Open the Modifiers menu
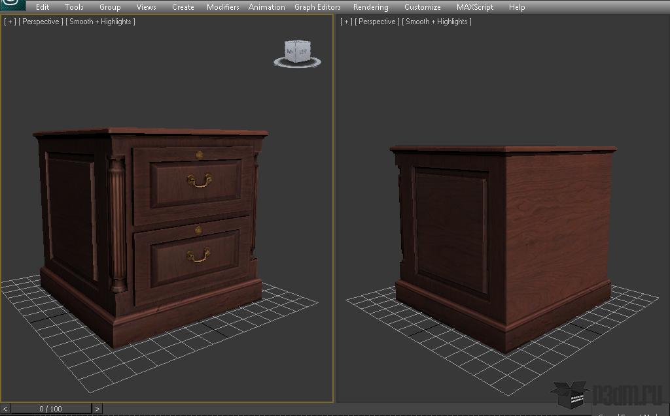Image resolution: width=670 pixels, height=416 pixels. (x=223, y=7)
